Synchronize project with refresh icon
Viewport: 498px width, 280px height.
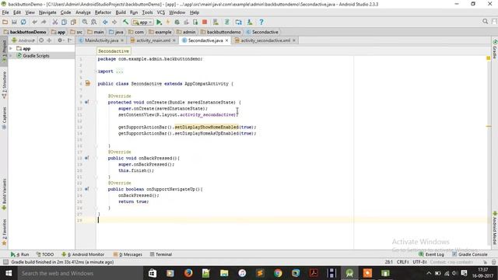click(23, 23)
